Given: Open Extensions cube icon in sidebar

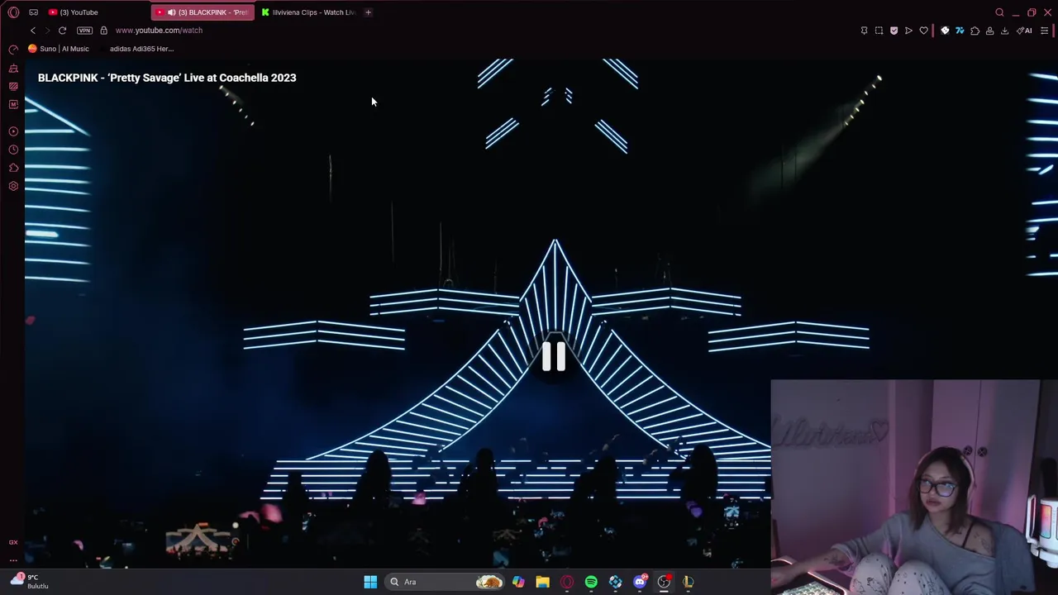Looking at the screenshot, I should point(13,168).
